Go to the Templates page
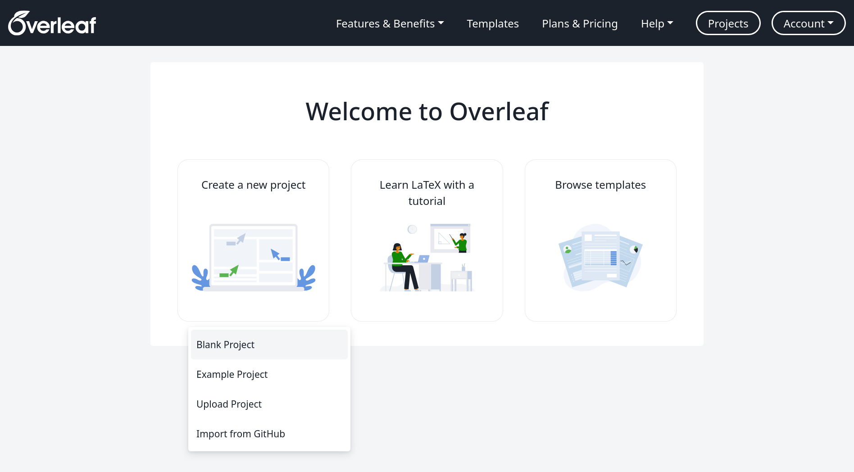Viewport: 854px width, 472px height. 493,23
